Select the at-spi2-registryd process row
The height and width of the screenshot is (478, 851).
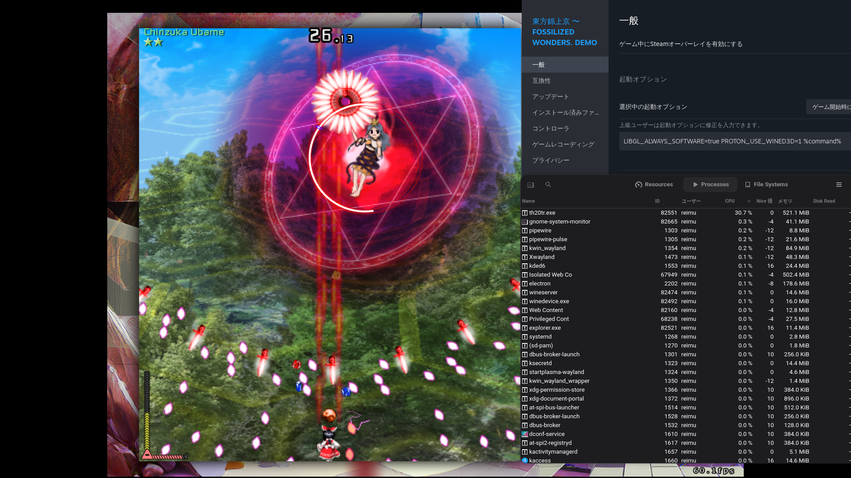pyautogui.click(x=686, y=443)
